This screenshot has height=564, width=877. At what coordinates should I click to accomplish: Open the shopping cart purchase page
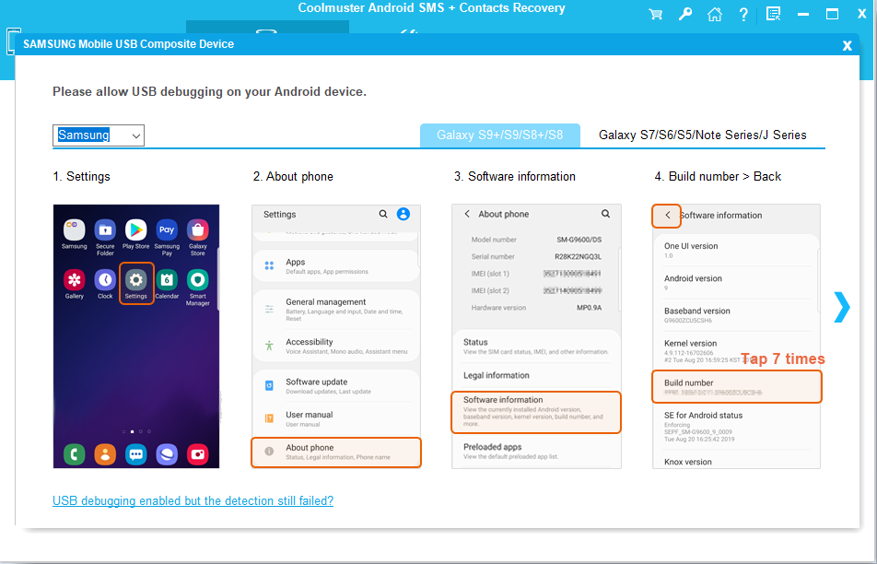[x=655, y=15]
